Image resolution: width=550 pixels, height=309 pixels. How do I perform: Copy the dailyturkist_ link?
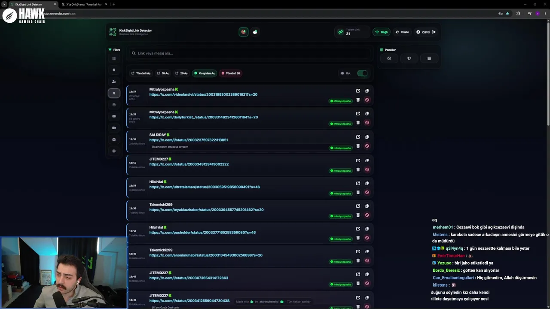point(367,114)
